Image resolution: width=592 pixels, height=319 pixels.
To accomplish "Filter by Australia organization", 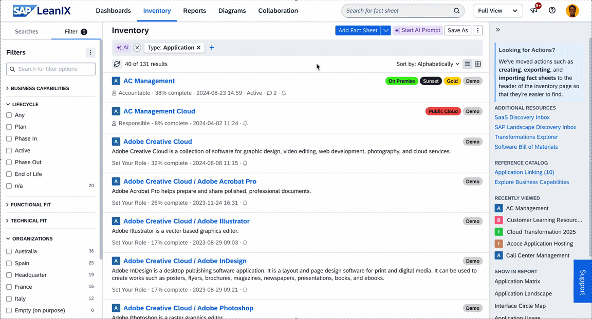I will 9,252.
